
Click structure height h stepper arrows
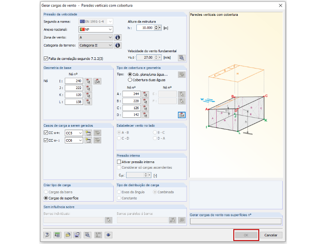click(156, 27)
